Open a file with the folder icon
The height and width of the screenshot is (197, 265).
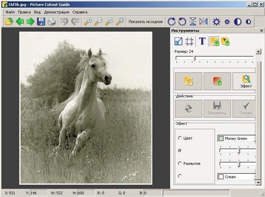click(x=9, y=22)
